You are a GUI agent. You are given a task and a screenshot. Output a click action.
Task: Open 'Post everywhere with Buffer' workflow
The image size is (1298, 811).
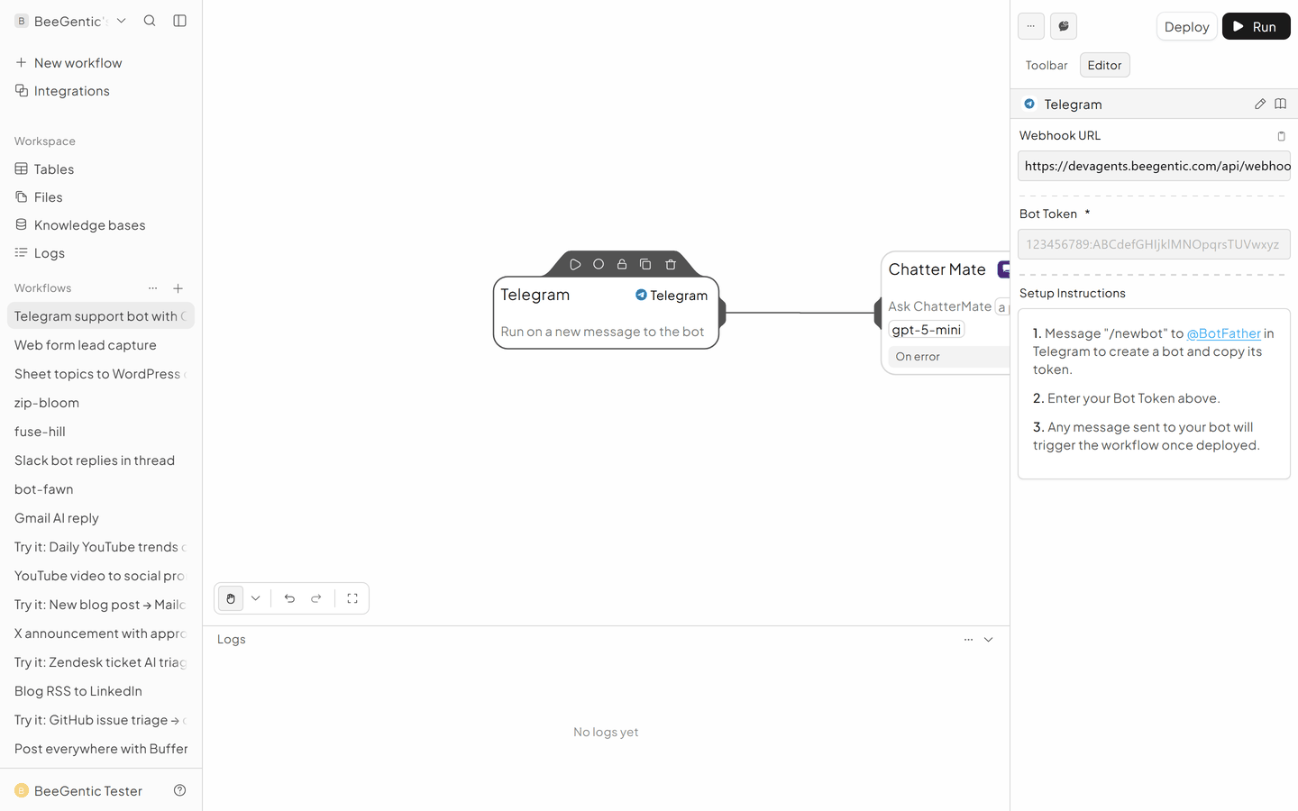101,749
